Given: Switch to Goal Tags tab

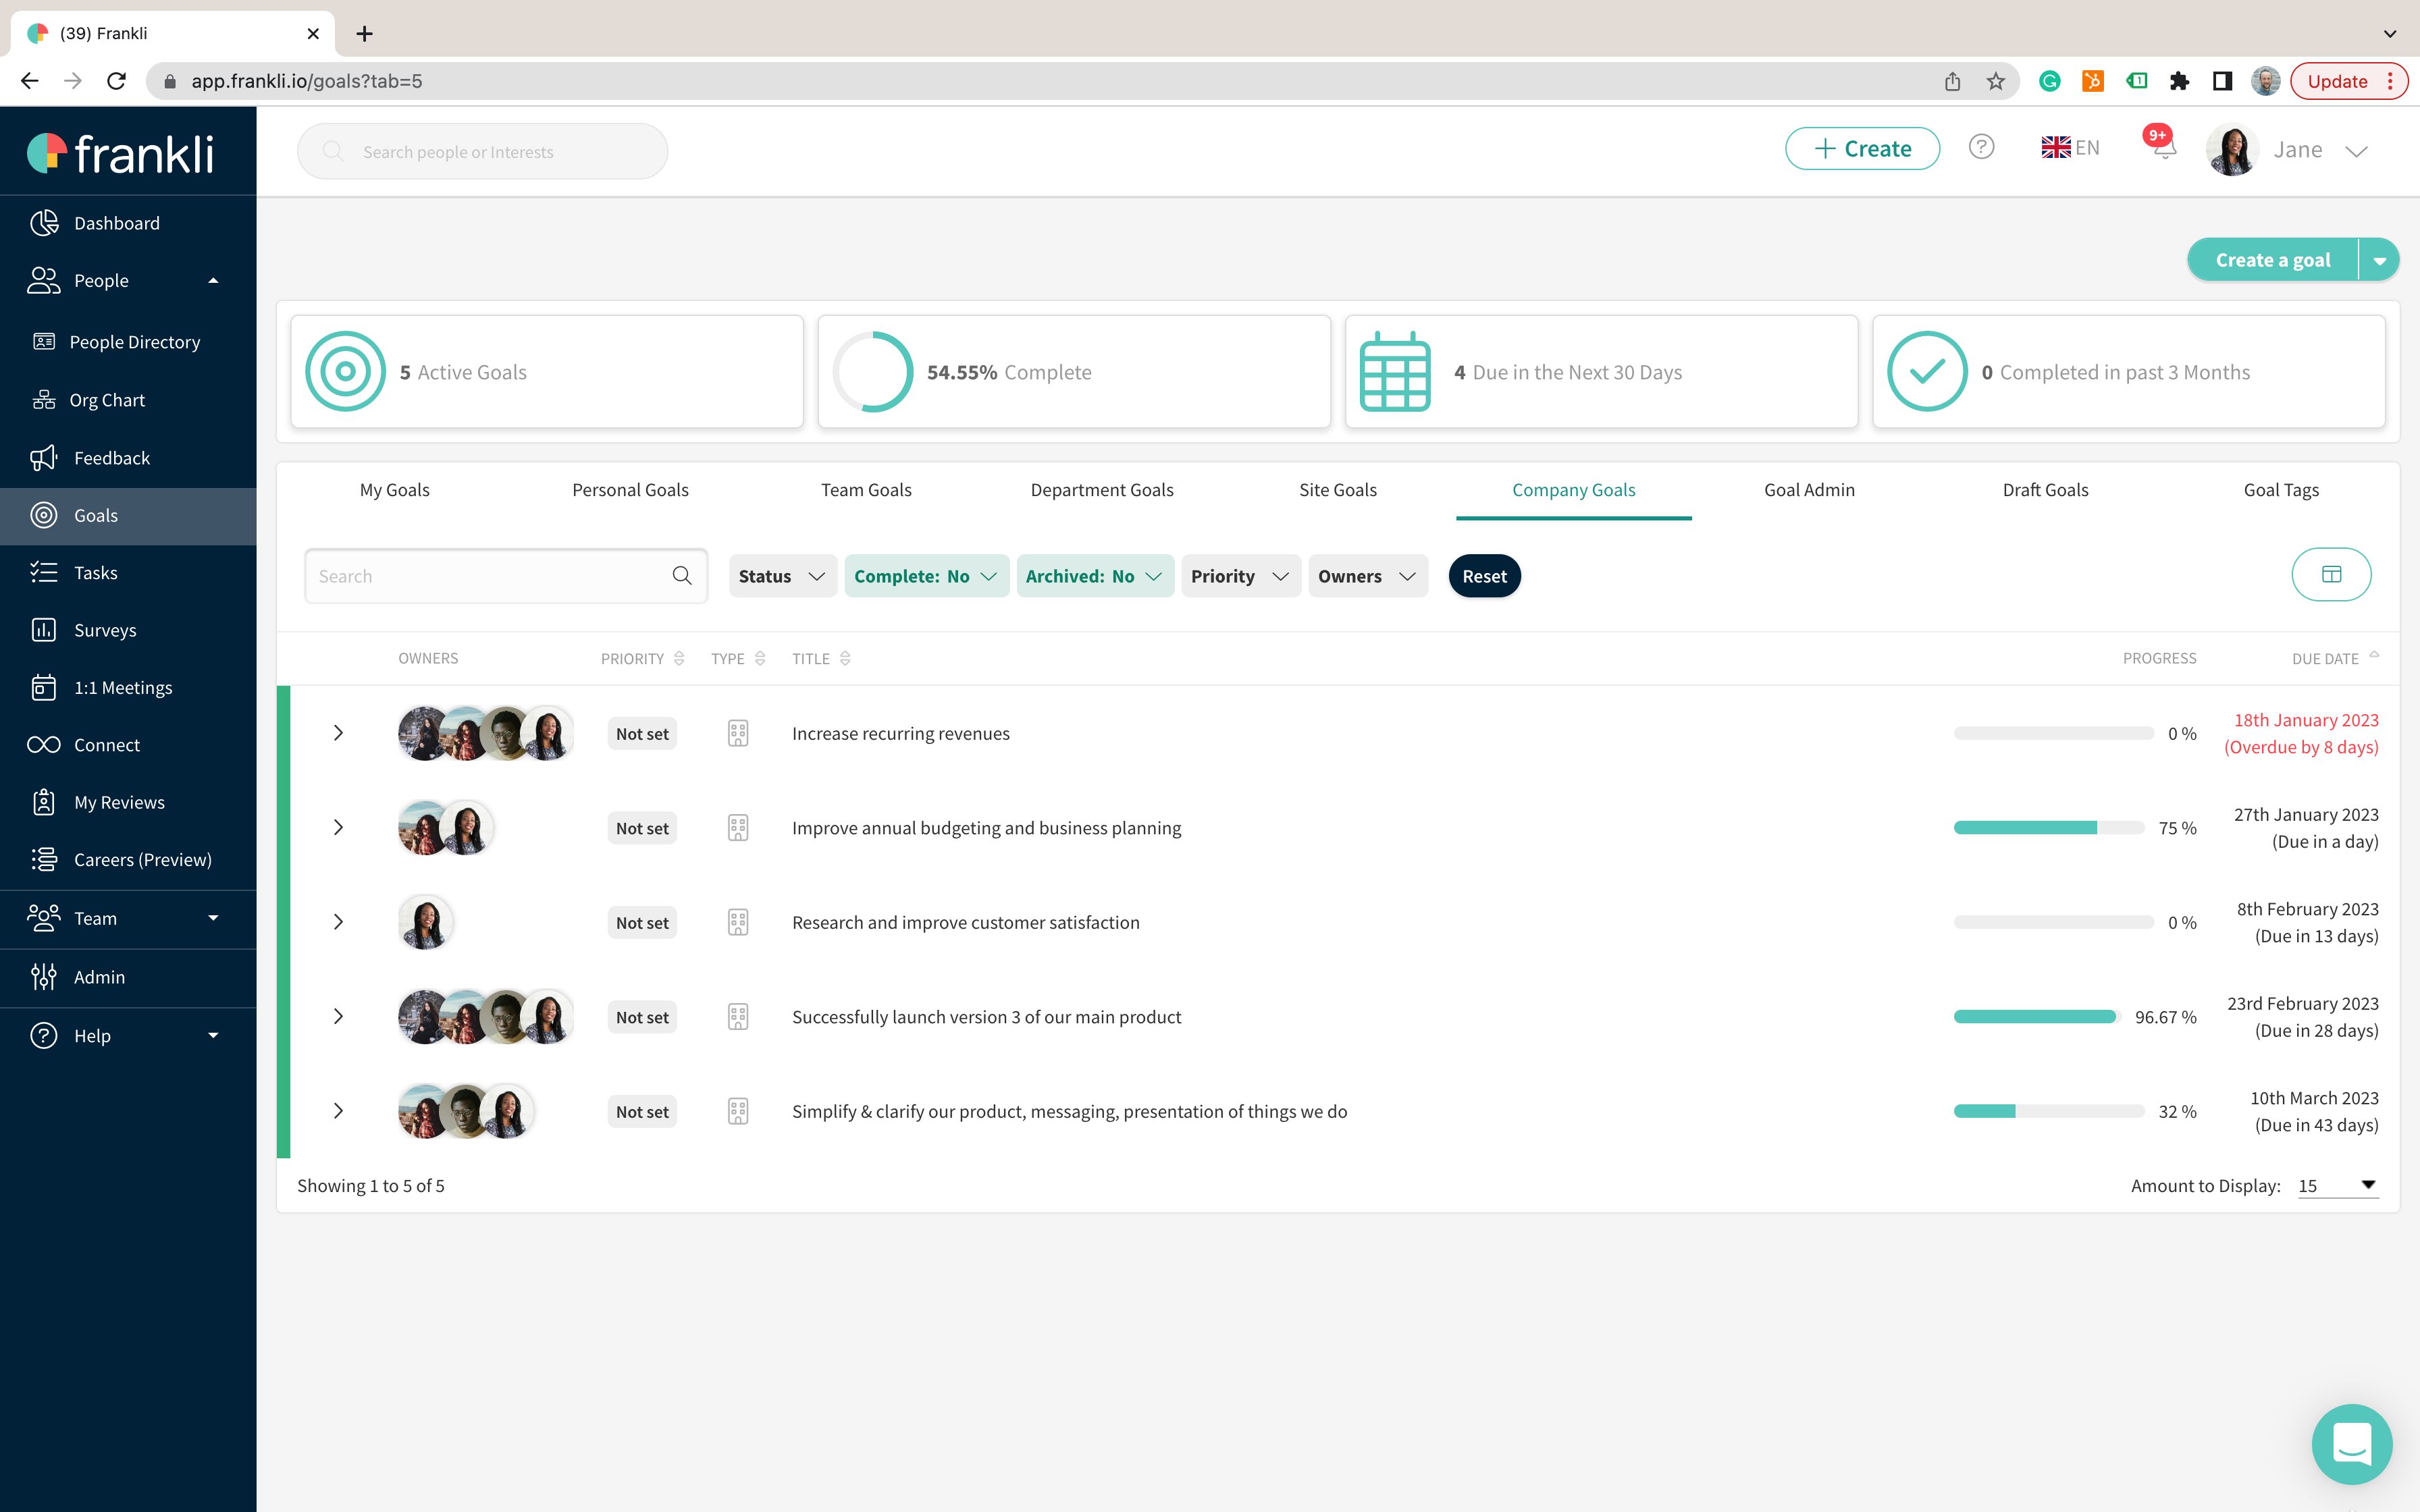Looking at the screenshot, I should point(2281,490).
